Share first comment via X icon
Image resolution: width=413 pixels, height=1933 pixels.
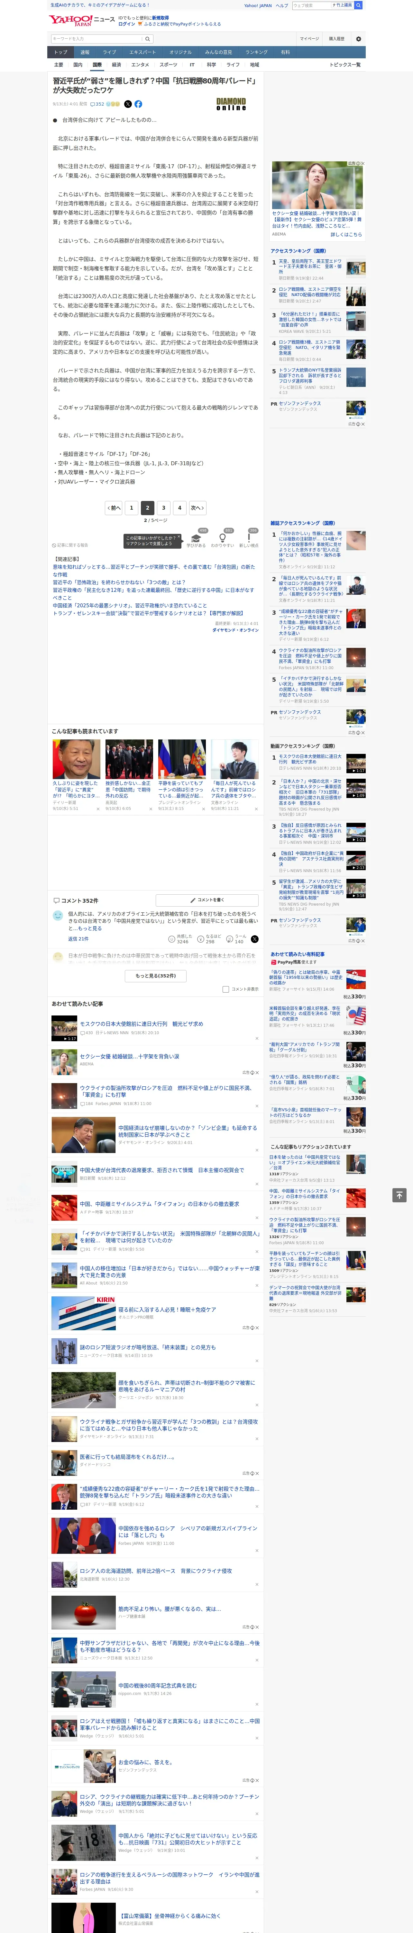click(x=255, y=939)
